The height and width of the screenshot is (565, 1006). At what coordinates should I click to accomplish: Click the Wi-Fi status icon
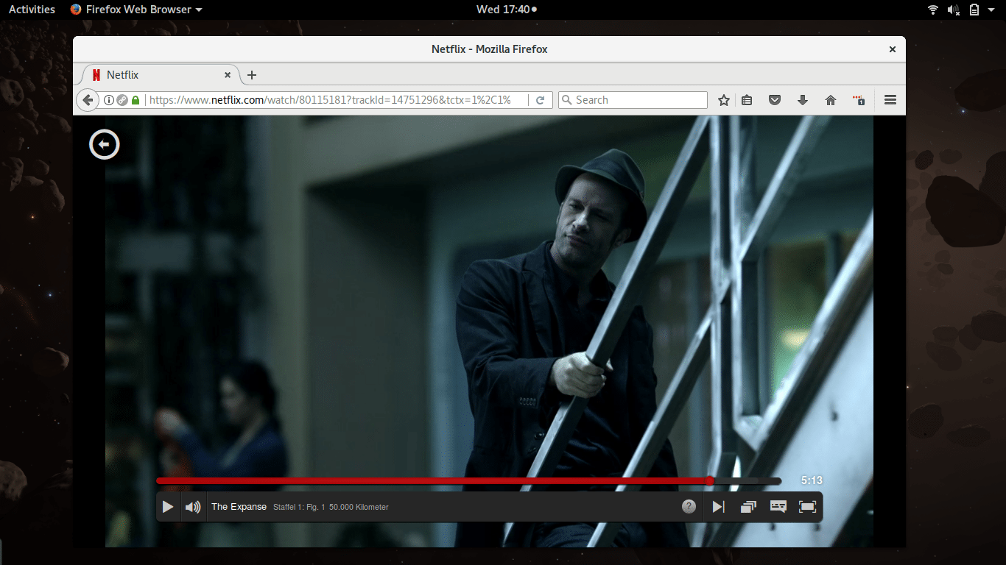[x=933, y=10]
